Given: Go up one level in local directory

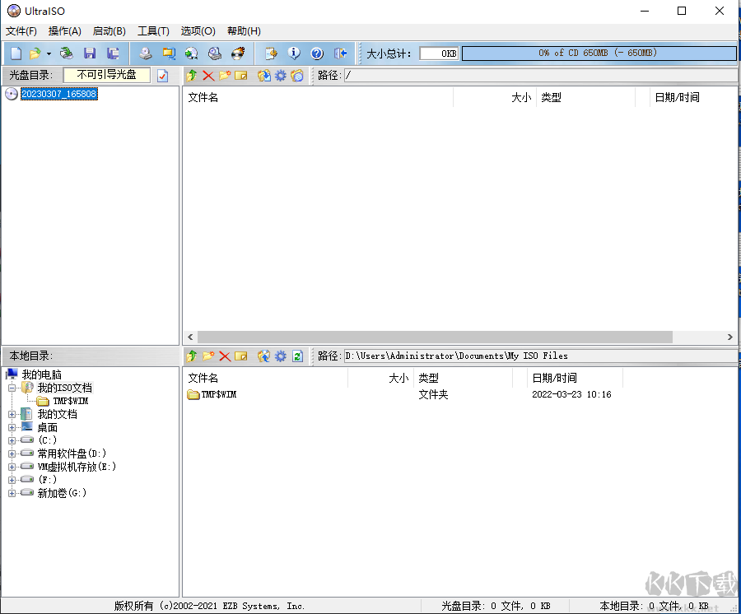Looking at the screenshot, I should coord(191,356).
